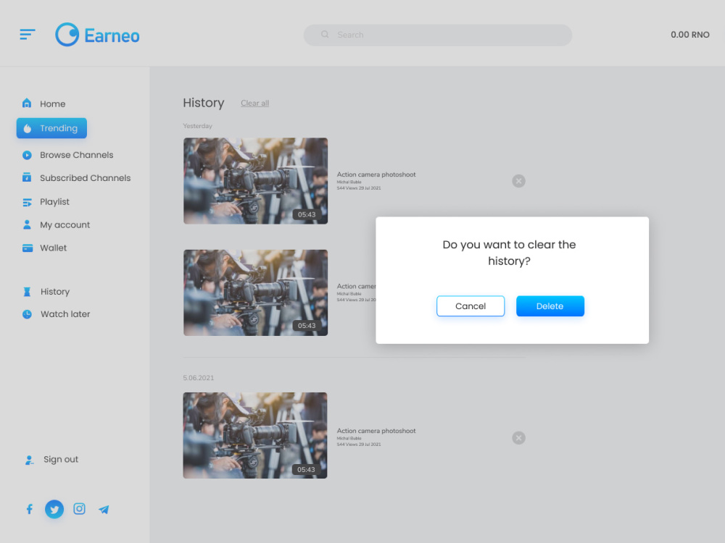Open the Twitter social icon

54,509
